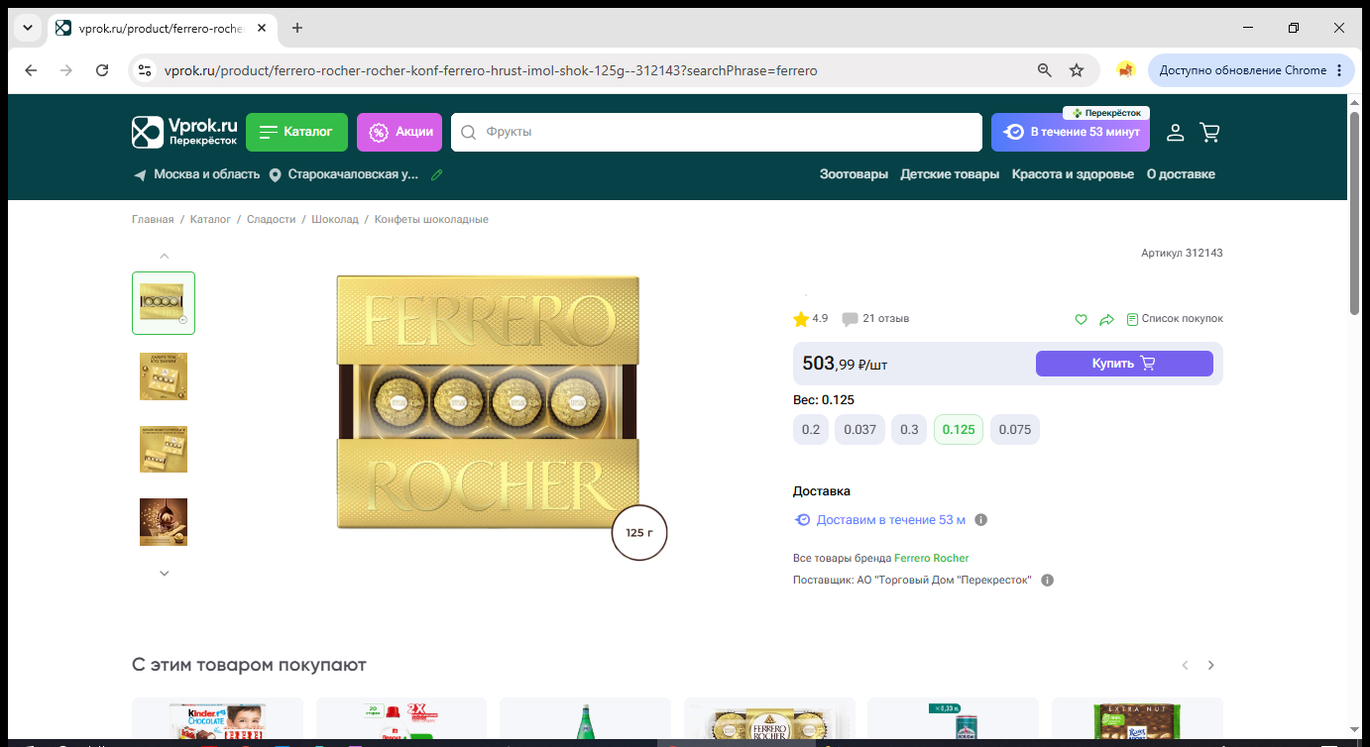Image resolution: width=1370 pixels, height=747 pixels.
Task: Go to Главная breadcrumb
Action: tap(153, 219)
